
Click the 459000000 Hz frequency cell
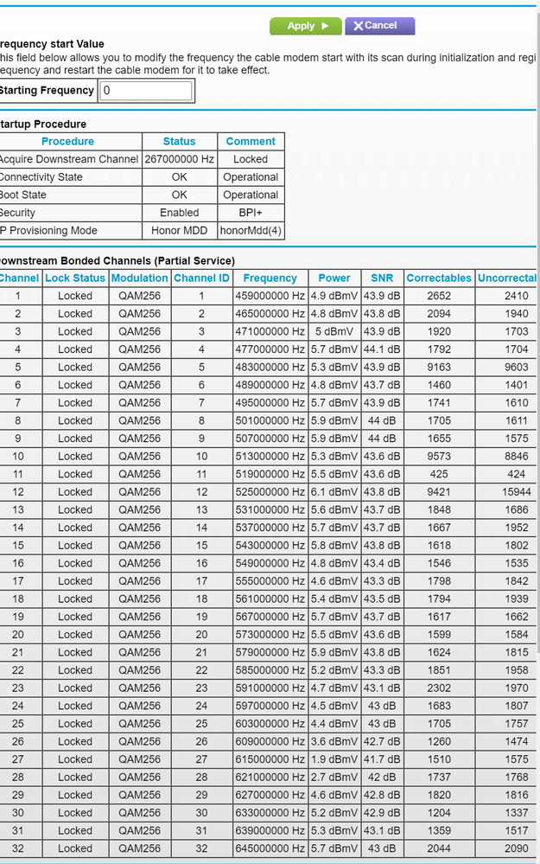[270, 296]
